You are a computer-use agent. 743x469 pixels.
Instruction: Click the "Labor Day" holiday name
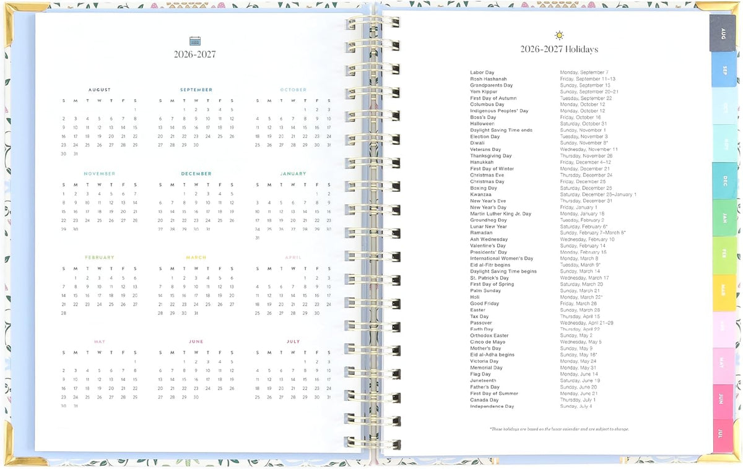click(482, 72)
